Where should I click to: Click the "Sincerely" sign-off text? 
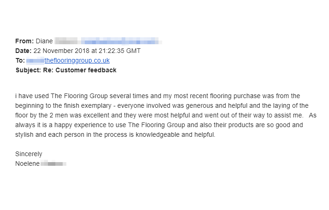29,154
